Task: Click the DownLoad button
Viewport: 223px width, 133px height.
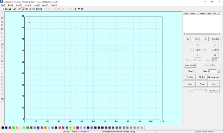Action: (x=214, y=91)
